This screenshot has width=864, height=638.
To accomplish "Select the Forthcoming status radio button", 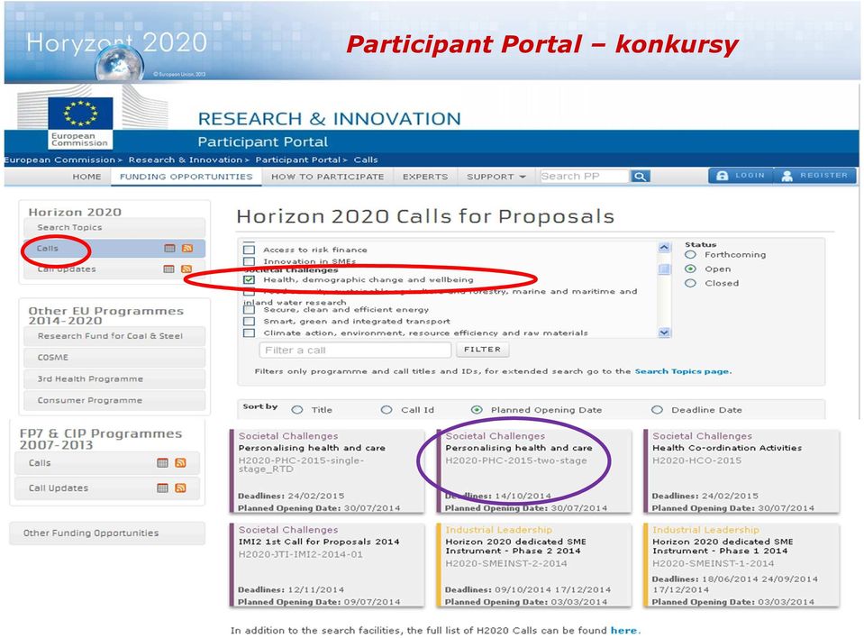I will pos(690,254).
